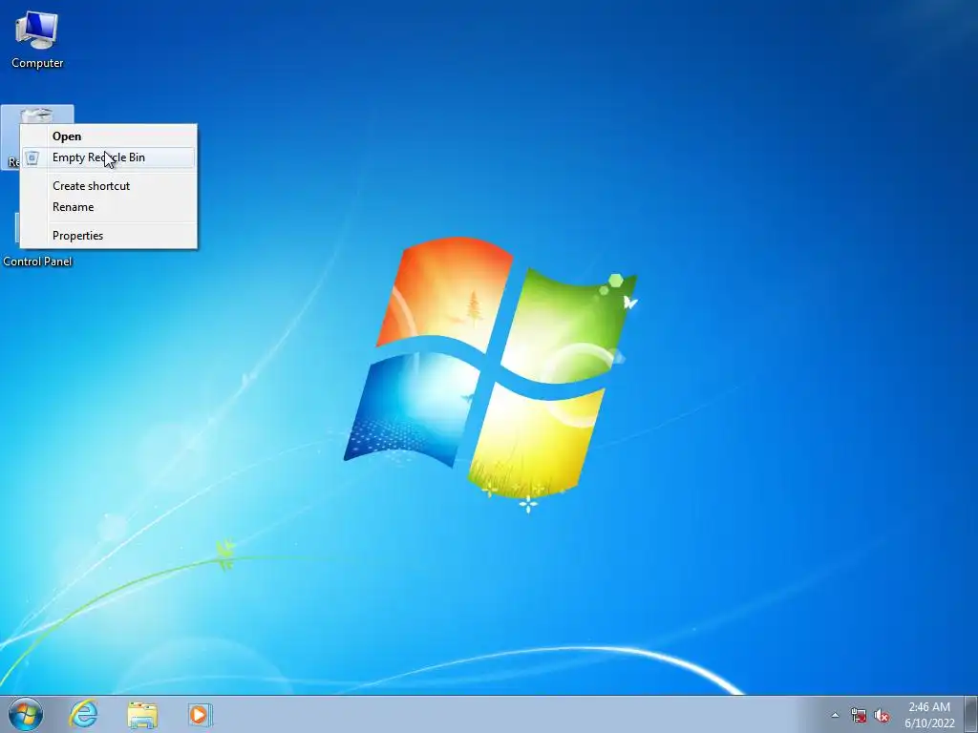Launch Internet Explorer from the taskbar

point(84,714)
